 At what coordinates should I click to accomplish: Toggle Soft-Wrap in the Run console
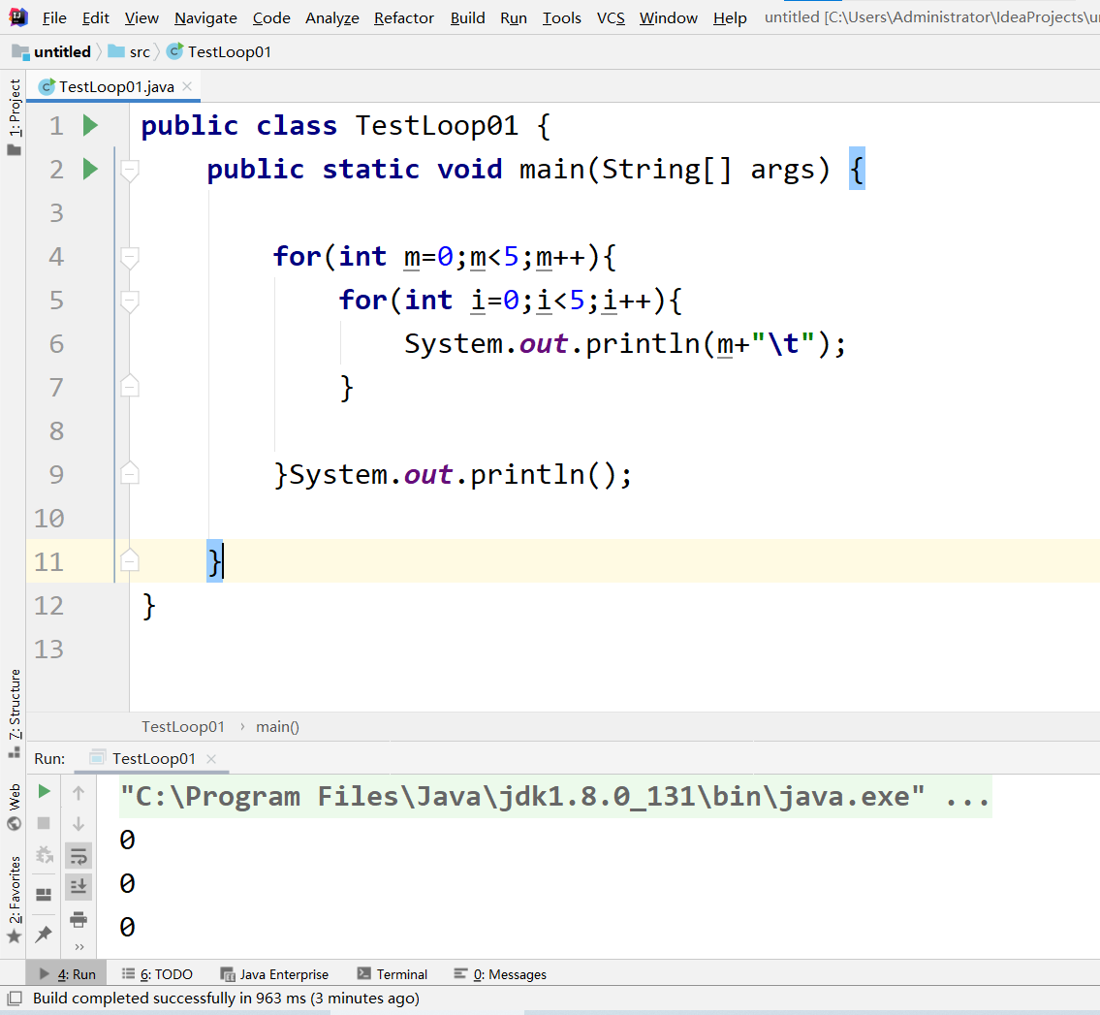tap(79, 856)
